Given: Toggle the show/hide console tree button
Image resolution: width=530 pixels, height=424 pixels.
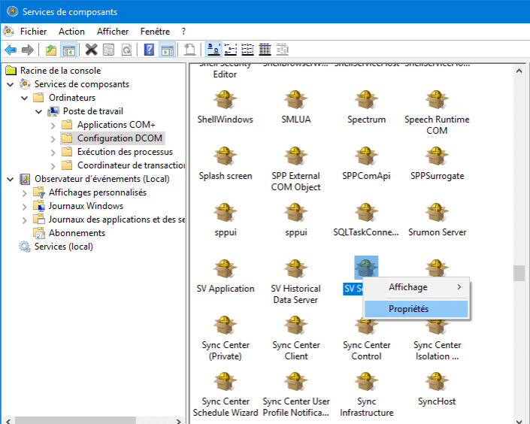Looking at the screenshot, I should click(68, 50).
